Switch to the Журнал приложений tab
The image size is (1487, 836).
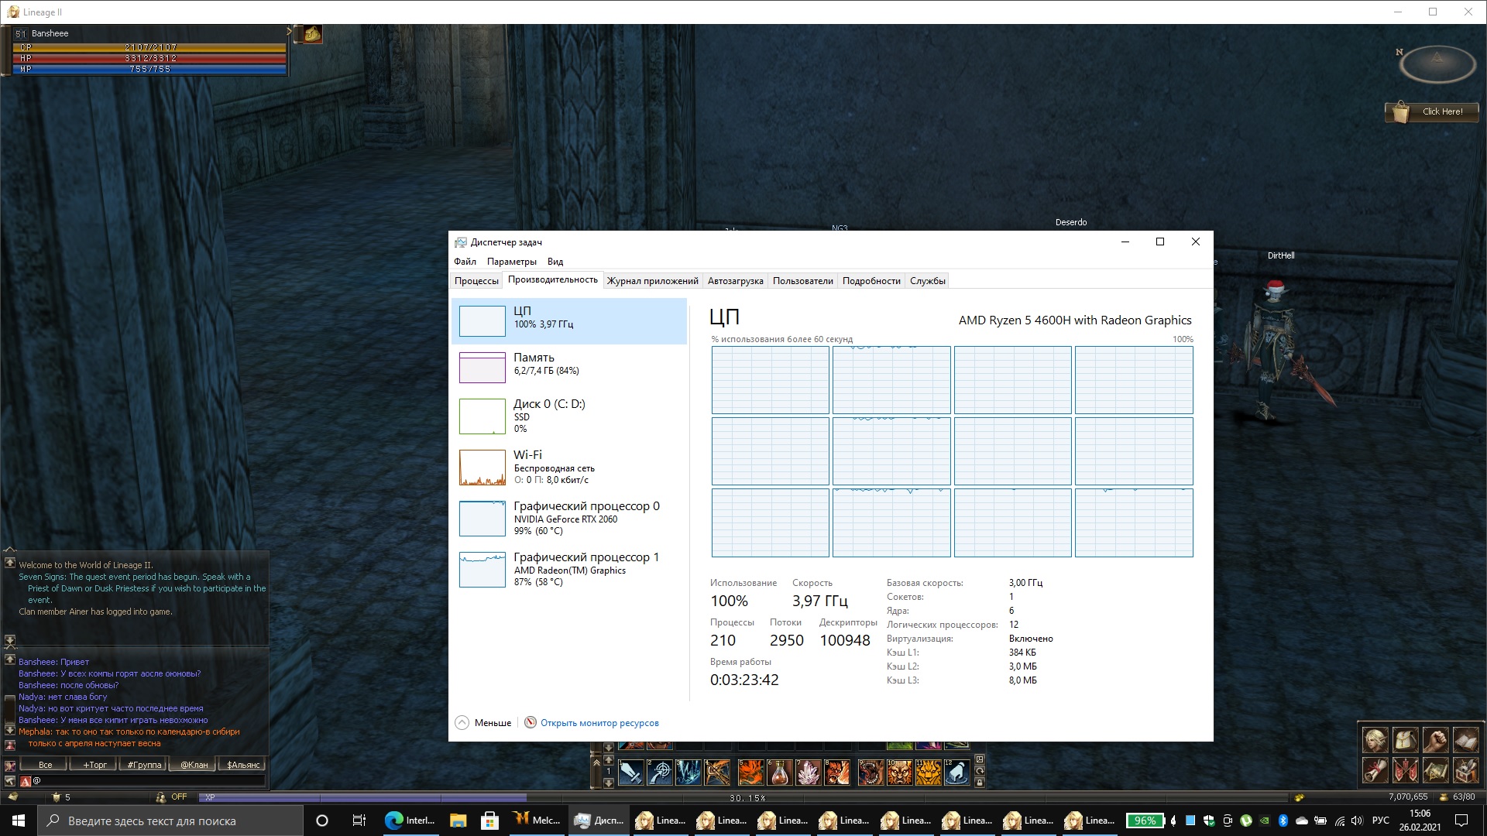[652, 281]
